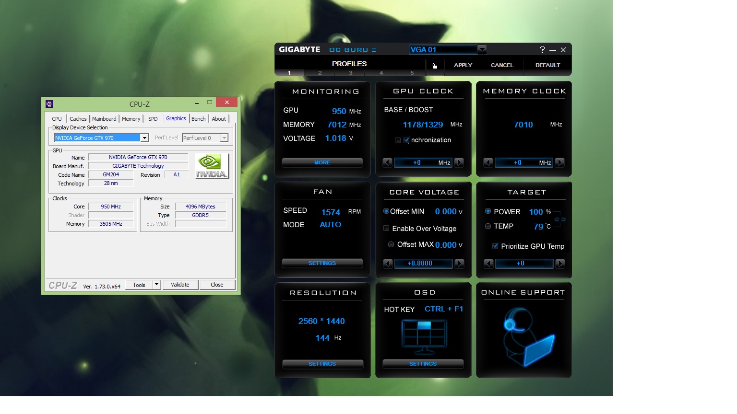The image size is (737, 414).
Task: Select profile 2 in OC Guru
Action: tap(320, 73)
